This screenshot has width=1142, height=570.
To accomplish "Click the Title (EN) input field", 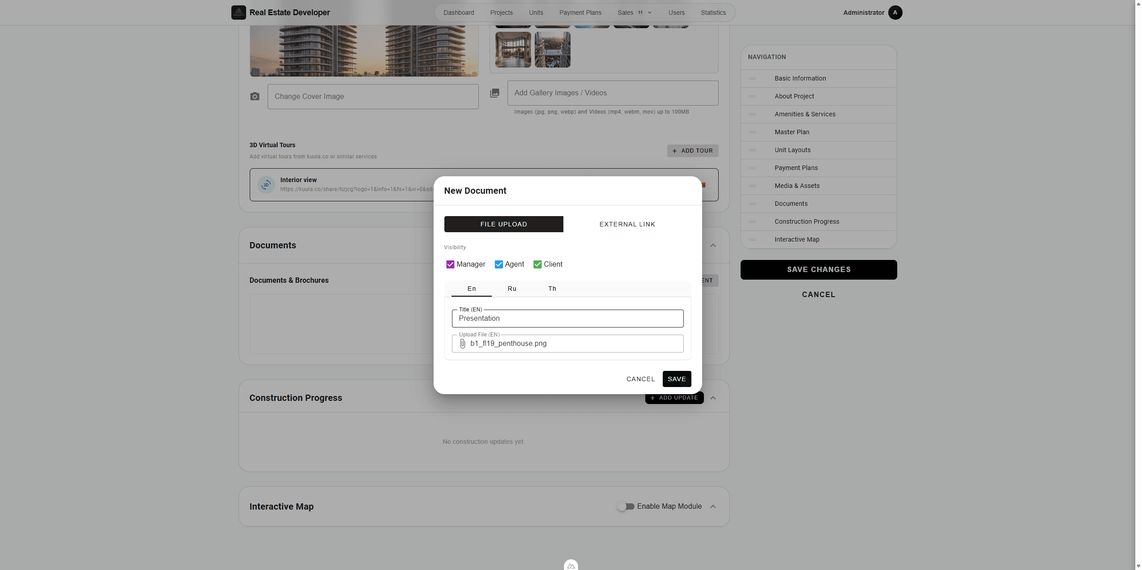I will (567, 319).
